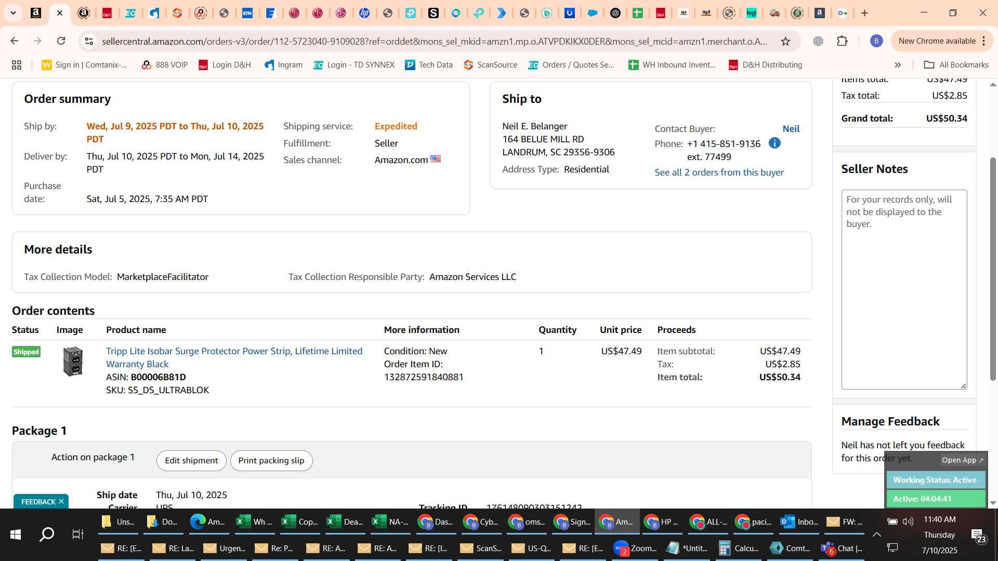Image resolution: width=998 pixels, height=561 pixels.
Task: Go back to the previous page
Action: click(x=15, y=41)
